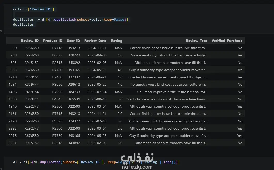Select row index 769
Viewport: 274px width, 170px height.
[13, 55]
